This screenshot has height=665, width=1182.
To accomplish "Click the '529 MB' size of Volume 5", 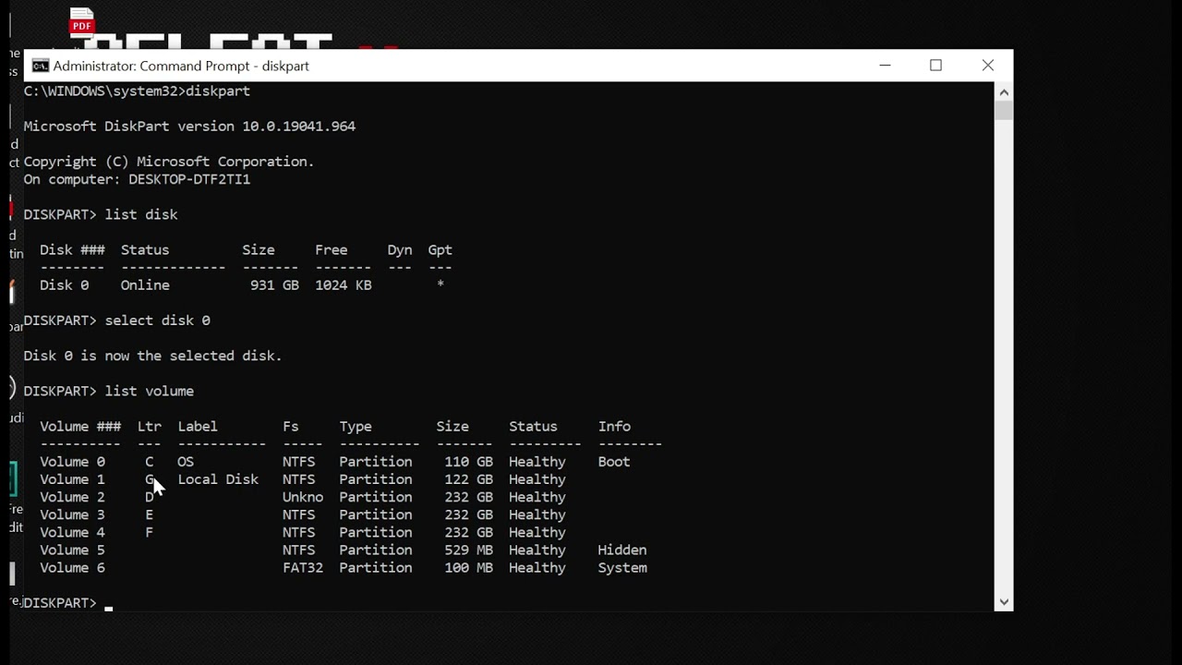I will [468, 550].
